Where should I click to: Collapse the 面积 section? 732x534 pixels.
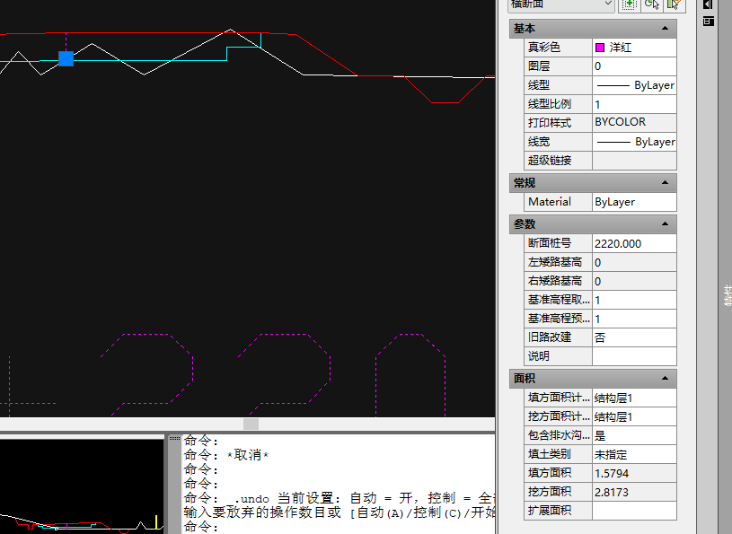[x=665, y=378]
